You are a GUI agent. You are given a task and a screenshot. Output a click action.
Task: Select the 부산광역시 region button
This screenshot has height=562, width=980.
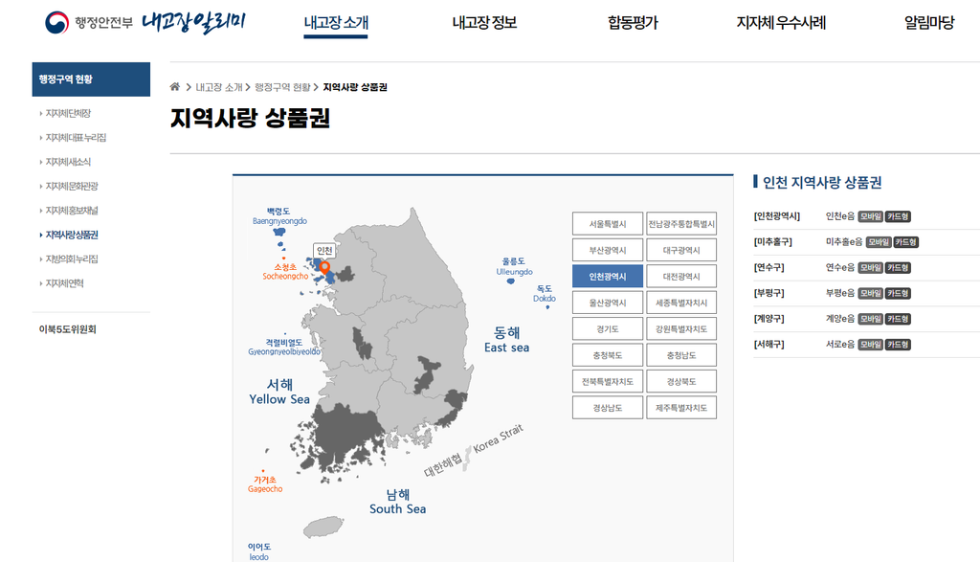coord(608,250)
